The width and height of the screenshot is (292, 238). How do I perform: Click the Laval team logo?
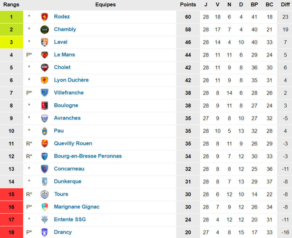point(44,42)
